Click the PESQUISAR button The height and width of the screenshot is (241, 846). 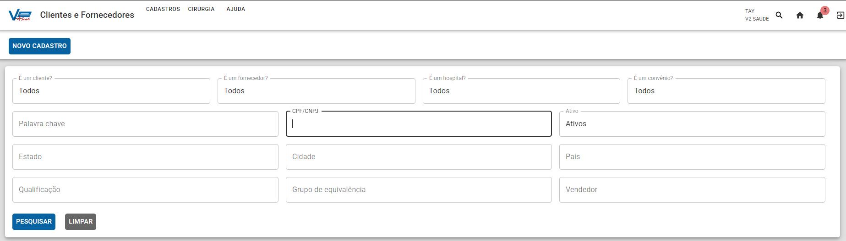point(34,222)
